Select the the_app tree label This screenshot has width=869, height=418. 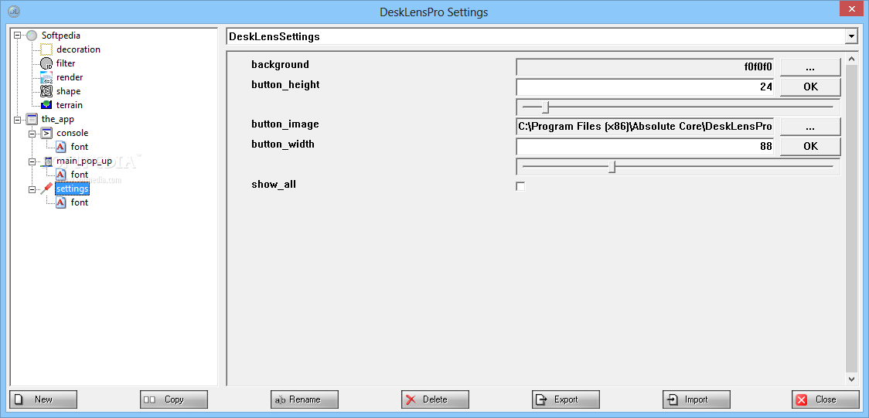pos(58,118)
